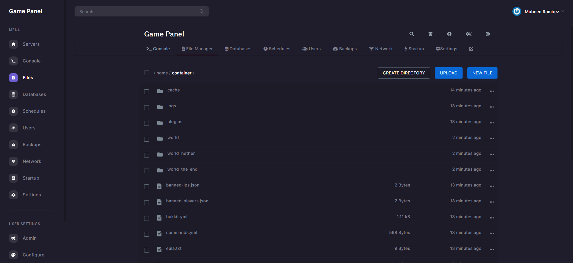Select the checkbox for cache folder
This screenshot has height=263, width=573.
pos(147,92)
